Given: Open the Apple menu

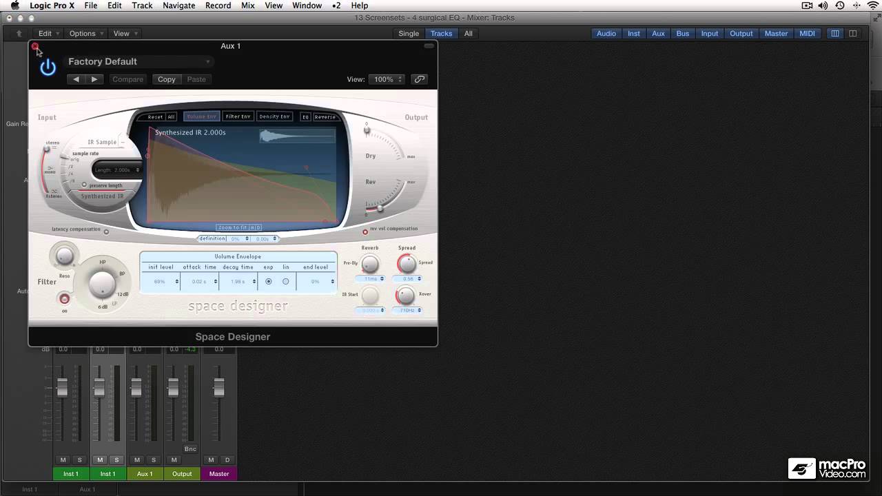Looking at the screenshot, I should tap(14, 6).
